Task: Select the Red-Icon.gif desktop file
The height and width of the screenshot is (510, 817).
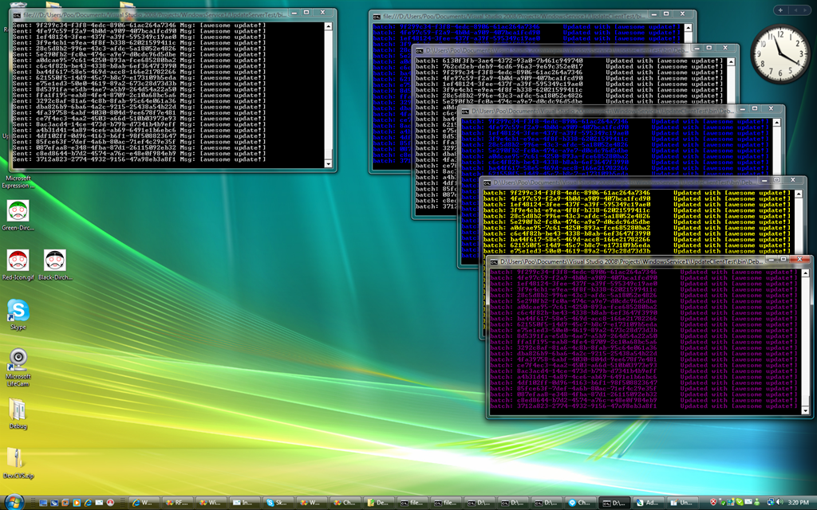Action: pos(18,261)
